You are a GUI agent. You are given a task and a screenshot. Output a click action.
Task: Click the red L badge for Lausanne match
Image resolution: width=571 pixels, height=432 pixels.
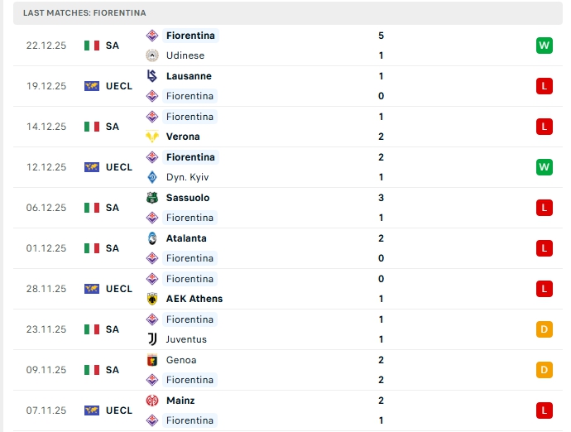pyautogui.click(x=544, y=86)
